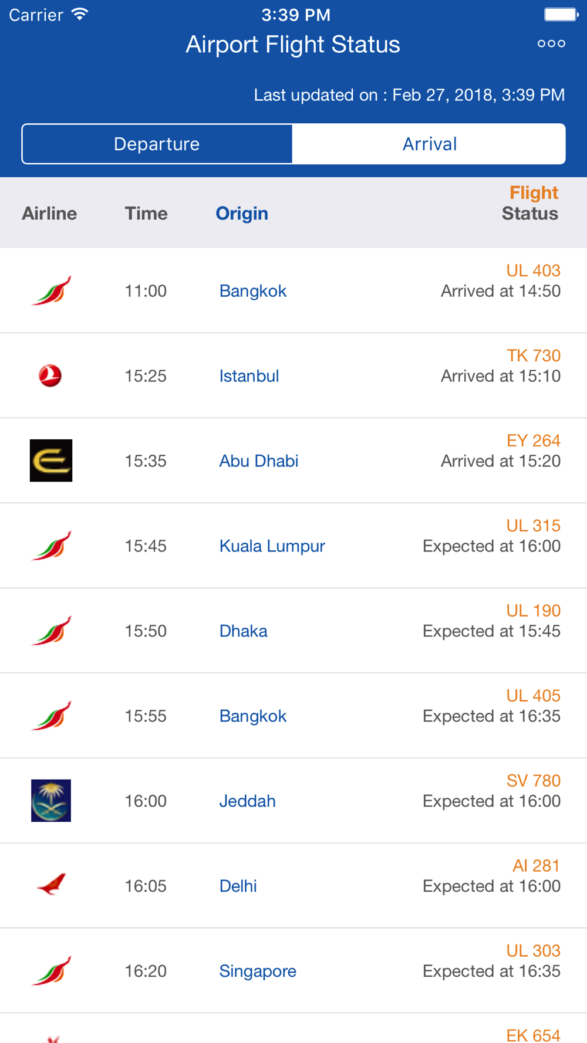Image resolution: width=587 pixels, height=1043 pixels.
Task: Select flight number UL 405
Action: [x=533, y=696]
